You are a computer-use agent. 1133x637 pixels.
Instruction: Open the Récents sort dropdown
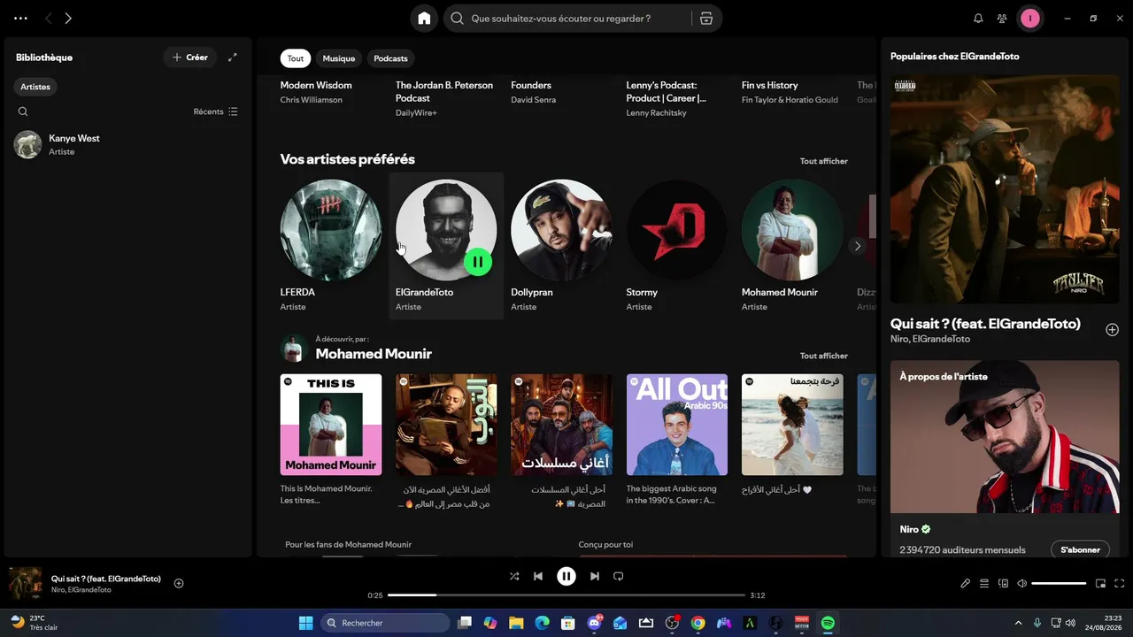[x=215, y=111]
